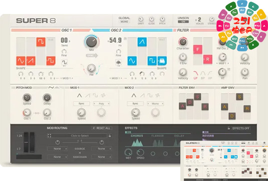Select OSC 1 sawtooth wave block

pyautogui.click(x=31, y=61)
